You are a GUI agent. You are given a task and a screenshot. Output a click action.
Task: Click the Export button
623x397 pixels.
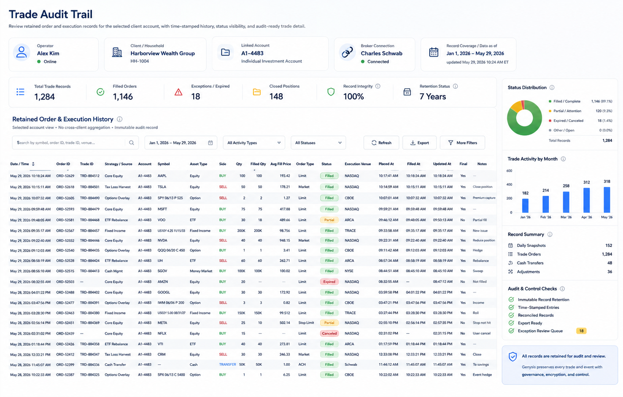(x=419, y=143)
